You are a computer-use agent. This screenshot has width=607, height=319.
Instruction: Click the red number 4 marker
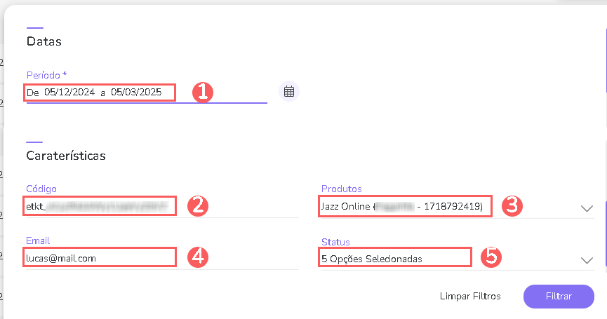point(199,257)
